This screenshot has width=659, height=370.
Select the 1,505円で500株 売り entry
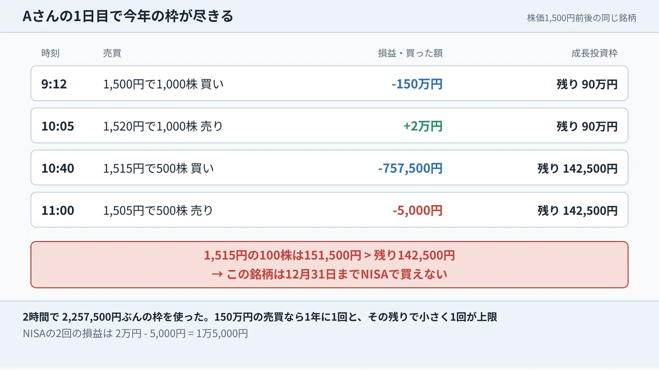pyautogui.click(x=158, y=210)
